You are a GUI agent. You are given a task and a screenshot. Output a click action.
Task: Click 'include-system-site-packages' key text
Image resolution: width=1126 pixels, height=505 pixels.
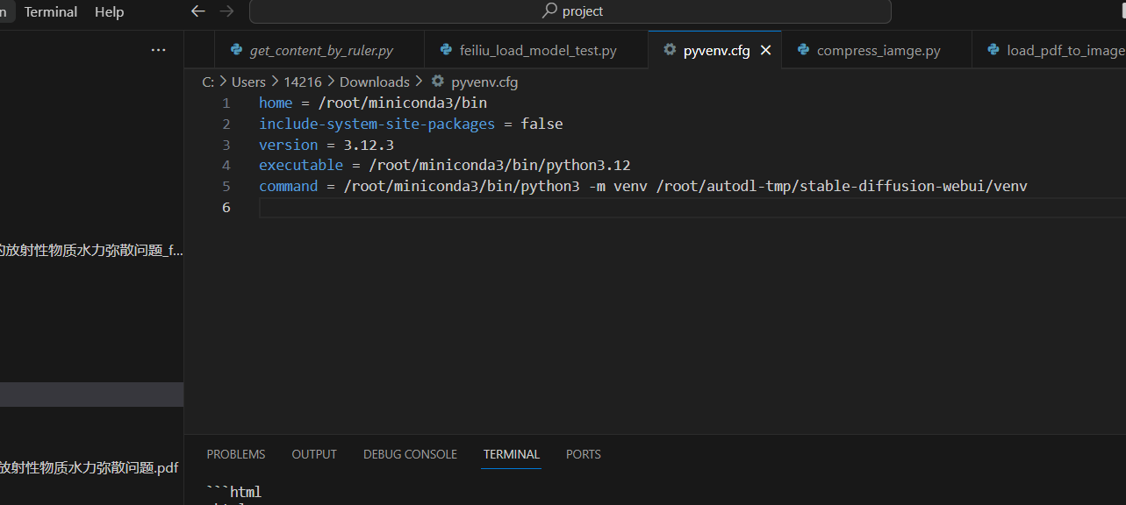pos(377,124)
